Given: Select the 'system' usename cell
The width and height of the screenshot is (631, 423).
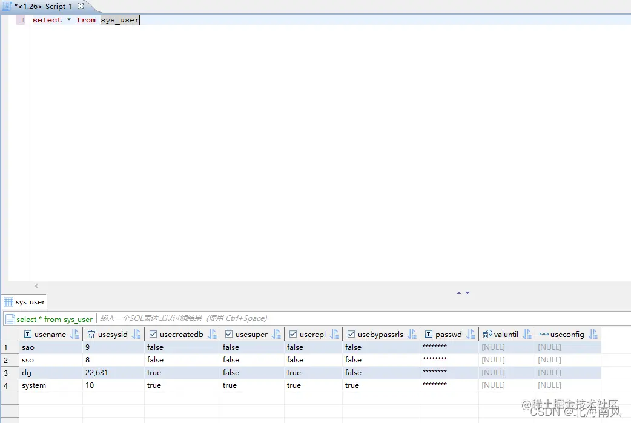Looking at the screenshot, I should click(51, 385).
